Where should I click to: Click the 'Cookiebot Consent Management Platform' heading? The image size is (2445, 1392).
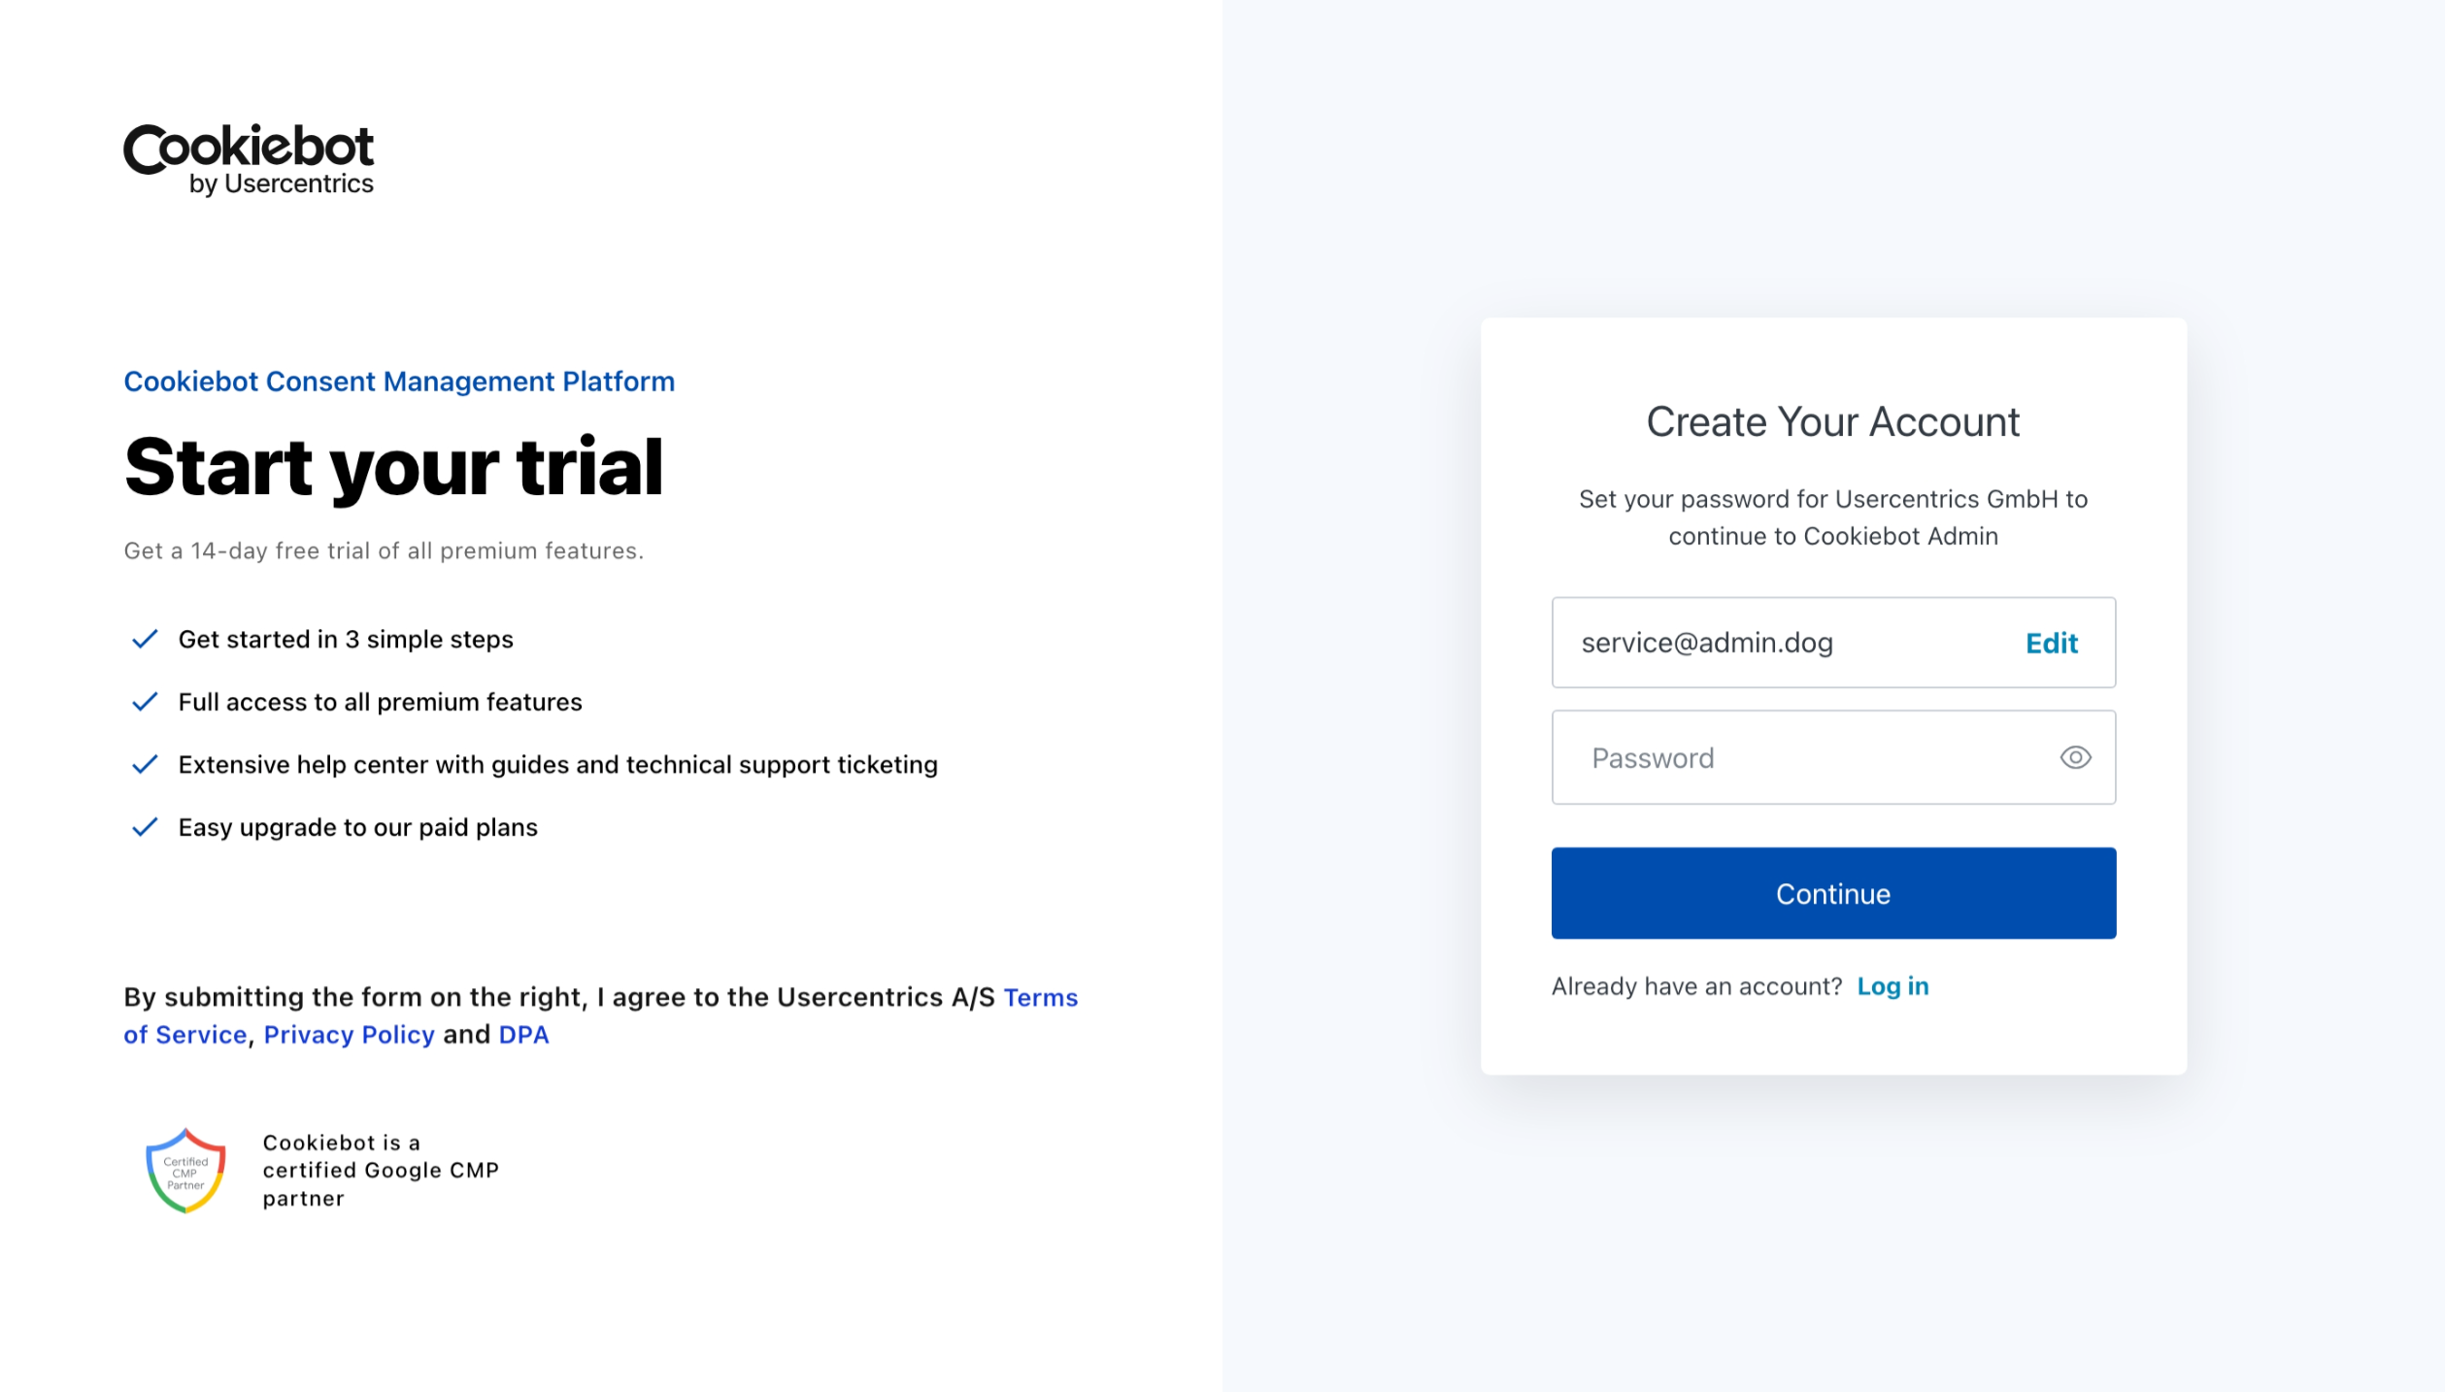pyautogui.click(x=399, y=381)
